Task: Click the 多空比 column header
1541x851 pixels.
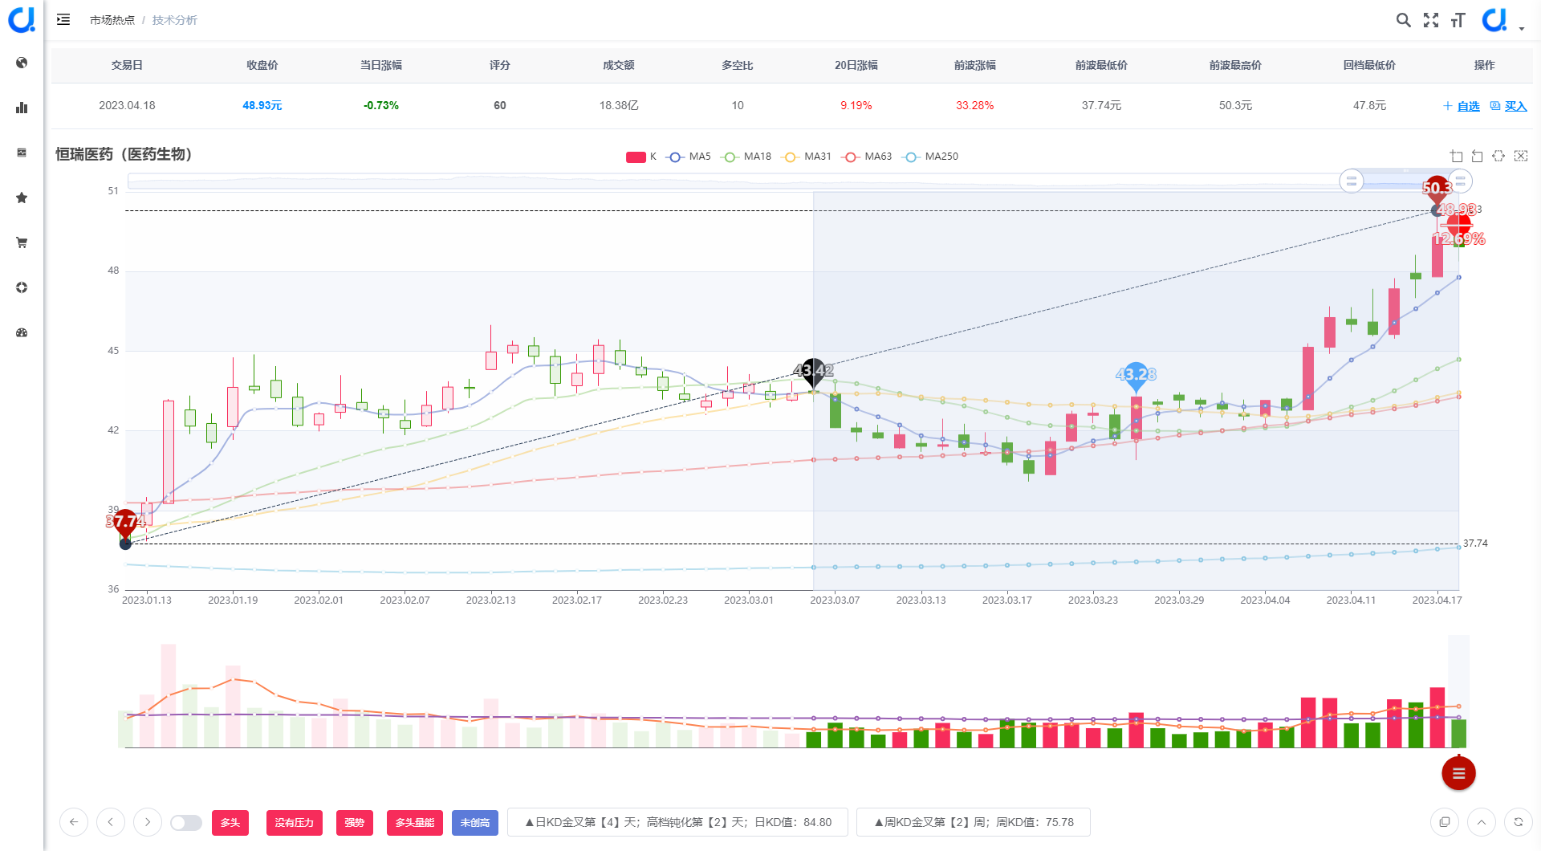Action: pos(738,65)
